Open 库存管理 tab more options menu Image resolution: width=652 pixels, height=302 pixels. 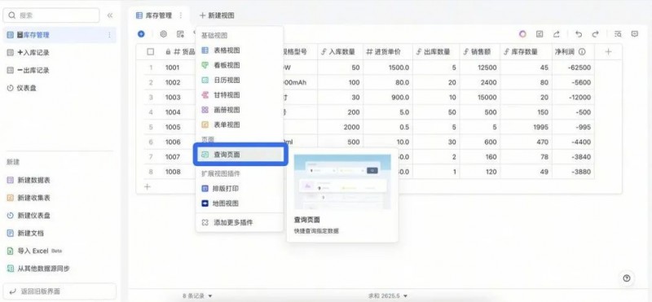[180, 15]
